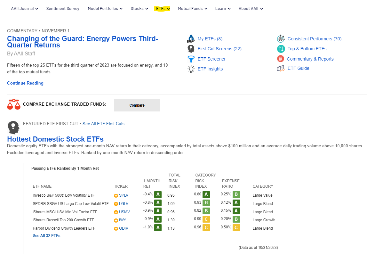The image size is (367, 254).
Task: Click the Featured ETF First Cut head icon
Action: 13,127
